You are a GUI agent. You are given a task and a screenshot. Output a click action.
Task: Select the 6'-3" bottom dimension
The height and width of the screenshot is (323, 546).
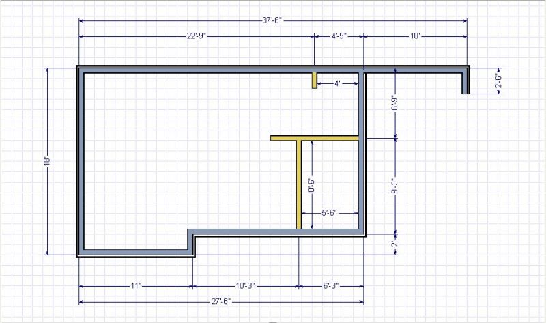tap(330, 286)
